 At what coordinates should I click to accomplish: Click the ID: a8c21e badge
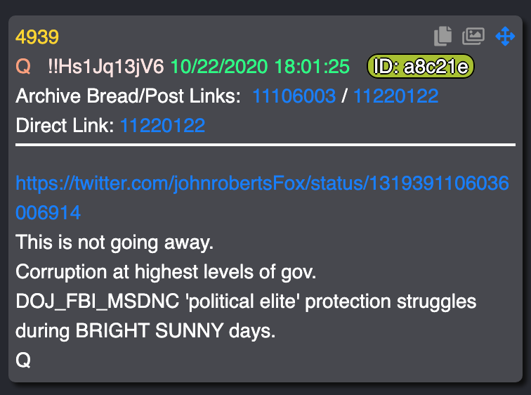[x=421, y=66]
